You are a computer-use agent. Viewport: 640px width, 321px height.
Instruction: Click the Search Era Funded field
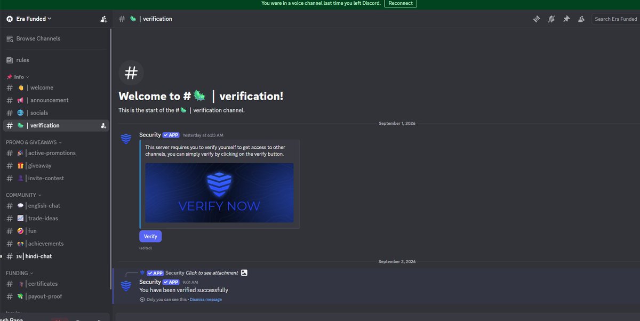click(x=616, y=19)
